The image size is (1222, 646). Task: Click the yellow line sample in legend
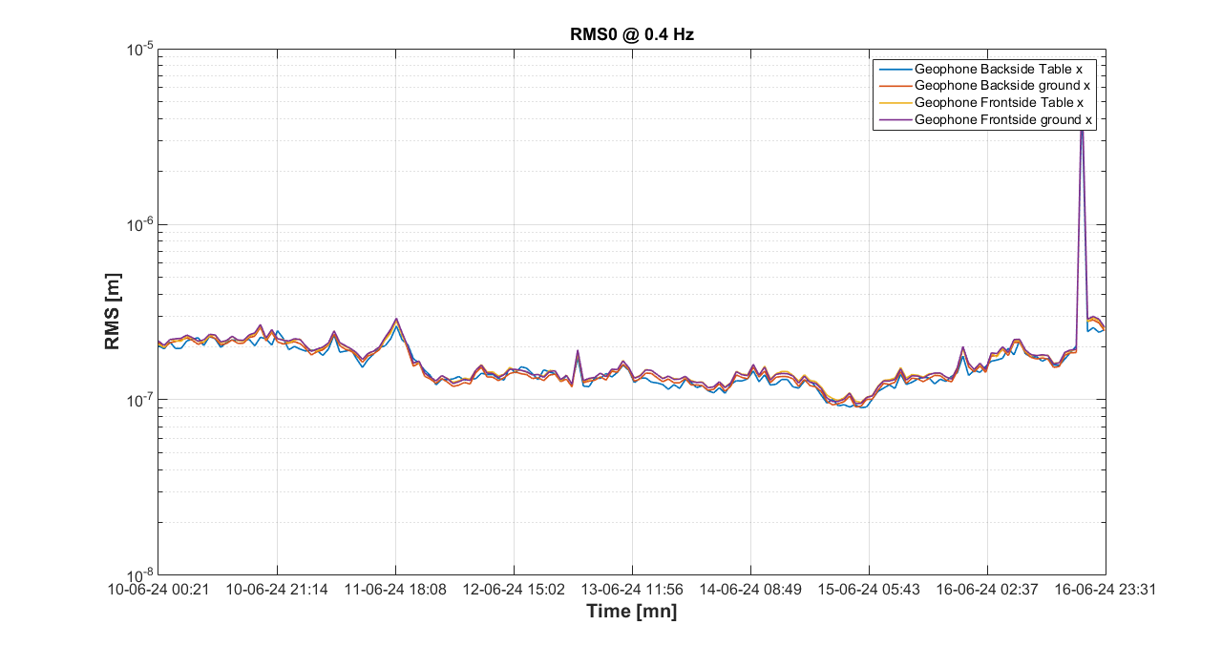point(894,103)
